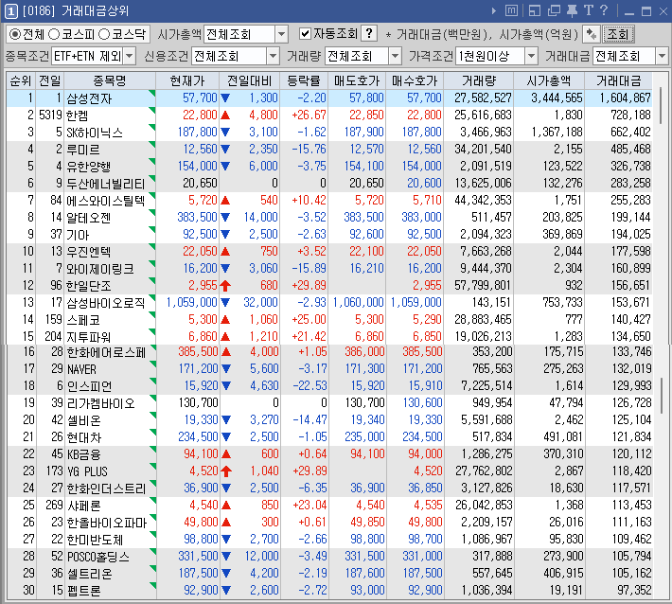Open the 거래량 filter dropdown

tap(395, 56)
